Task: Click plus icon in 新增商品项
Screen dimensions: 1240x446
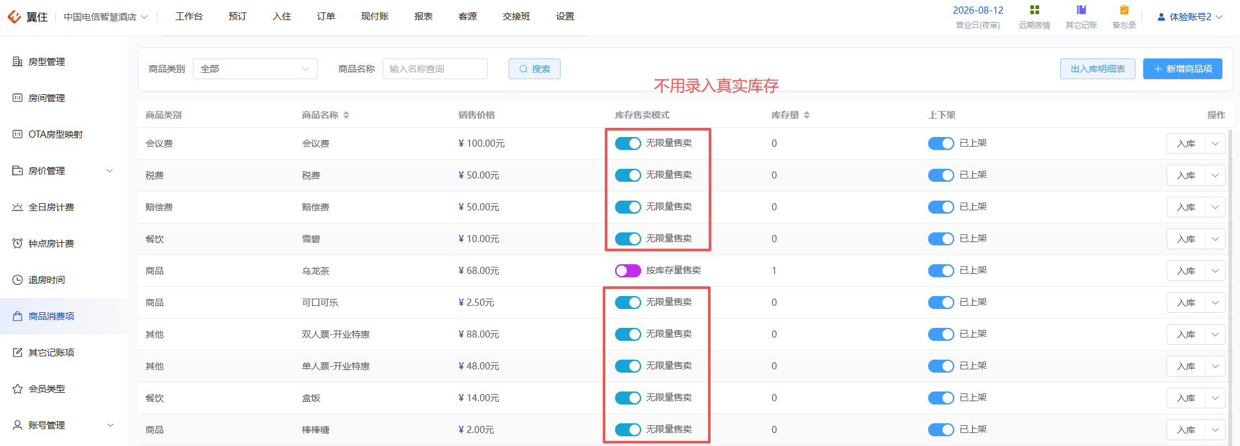Action: (x=1158, y=69)
